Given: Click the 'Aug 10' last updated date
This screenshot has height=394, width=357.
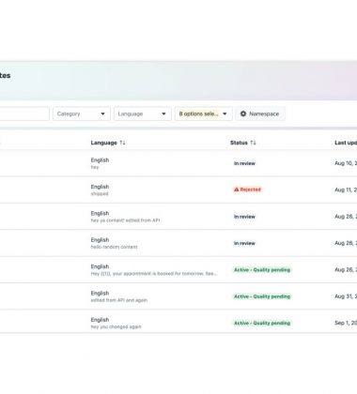Looking at the screenshot, I should (x=346, y=163).
